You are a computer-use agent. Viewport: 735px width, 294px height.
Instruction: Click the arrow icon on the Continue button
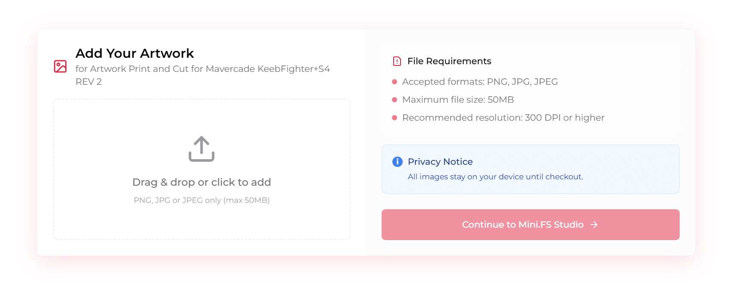(594, 225)
